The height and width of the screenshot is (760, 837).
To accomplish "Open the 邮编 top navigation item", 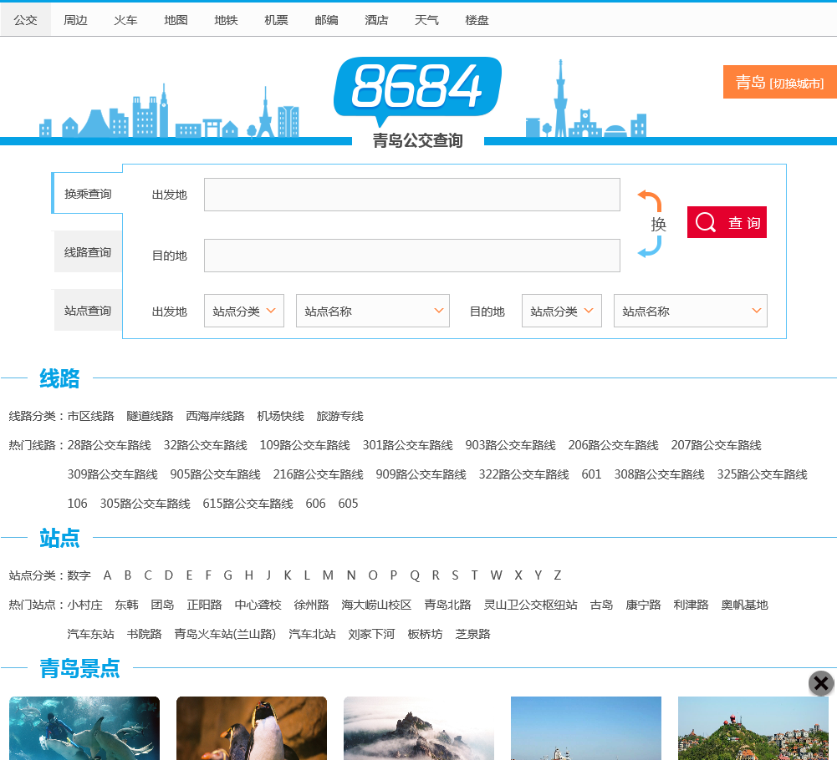I will 326,20.
